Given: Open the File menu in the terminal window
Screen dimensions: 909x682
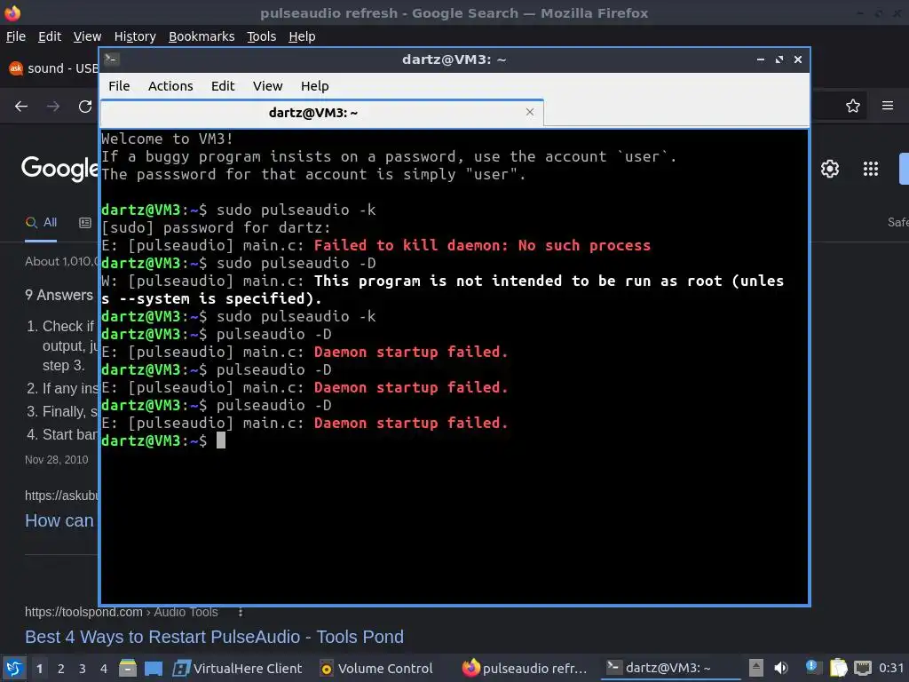Looking at the screenshot, I should pyautogui.click(x=119, y=86).
